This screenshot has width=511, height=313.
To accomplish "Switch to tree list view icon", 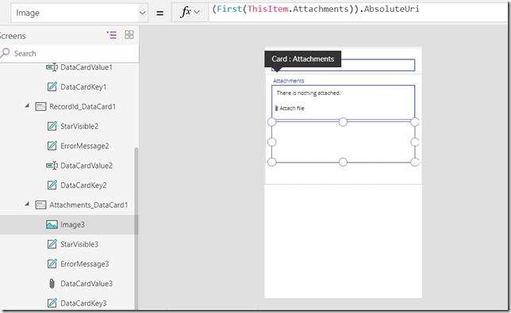I will pos(111,35).
